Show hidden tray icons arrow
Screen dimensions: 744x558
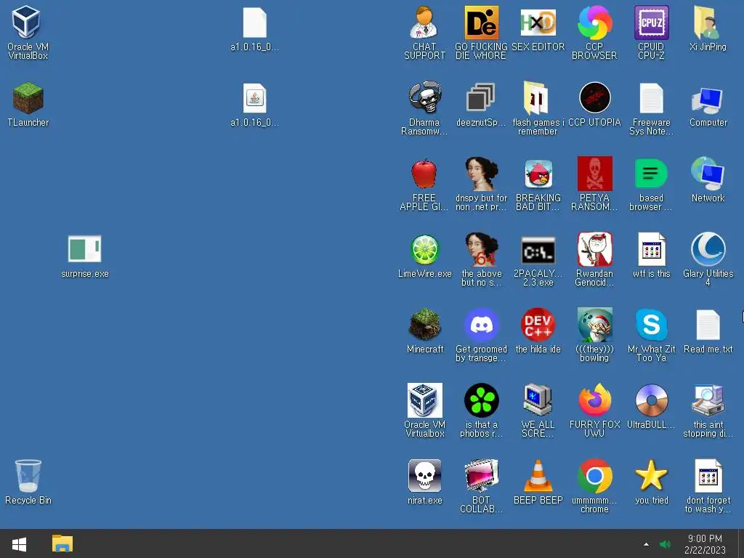coord(646,544)
